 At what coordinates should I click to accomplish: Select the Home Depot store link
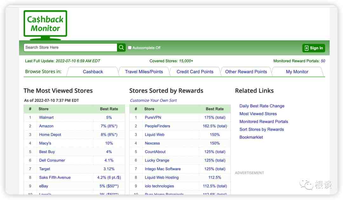tap(50, 134)
